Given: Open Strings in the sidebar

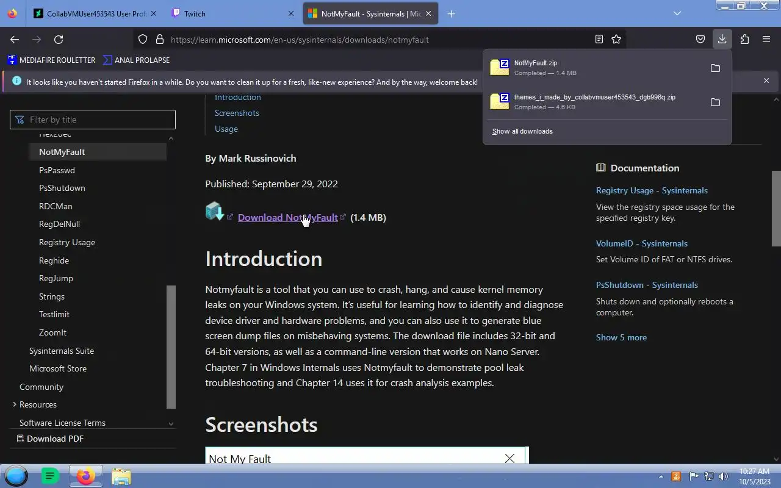Looking at the screenshot, I should [52, 296].
